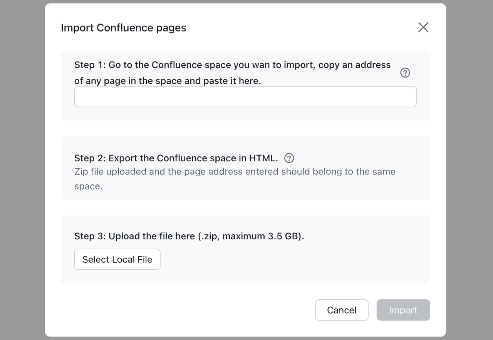Click the help icon beside Step 1

pyautogui.click(x=405, y=73)
